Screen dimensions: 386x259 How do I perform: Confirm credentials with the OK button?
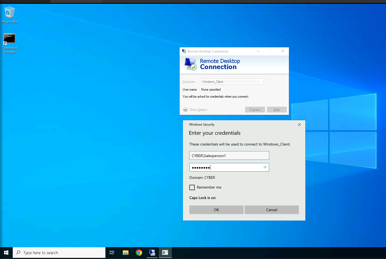tap(216, 210)
